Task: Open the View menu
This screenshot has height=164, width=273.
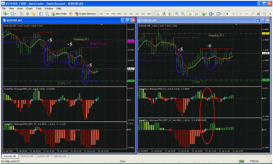Action: click(x=11, y=8)
